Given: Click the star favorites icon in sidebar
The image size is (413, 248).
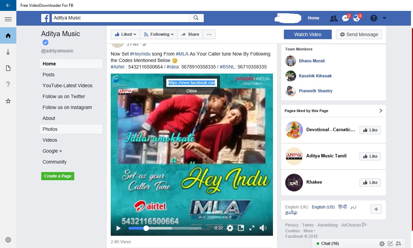Looking at the screenshot, I should 8,101.
